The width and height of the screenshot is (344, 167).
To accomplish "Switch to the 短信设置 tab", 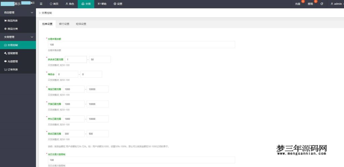I will [x=81, y=24].
